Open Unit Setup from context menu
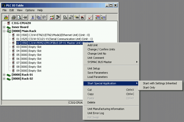This screenshot has width=184, height=122. 111,68
